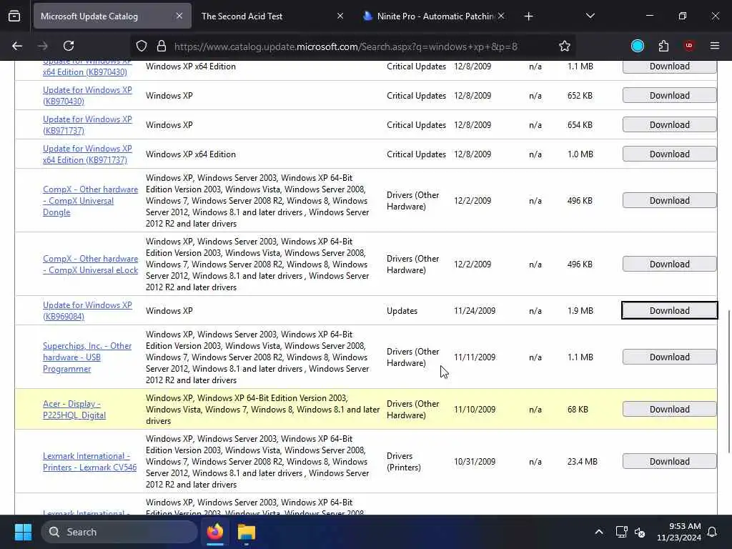Screen dimensions: 732x549
Task: Download Acer P225HQL display driver
Action: (x=669, y=409)
